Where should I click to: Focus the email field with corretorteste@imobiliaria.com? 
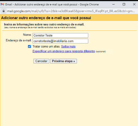point(60,41)
